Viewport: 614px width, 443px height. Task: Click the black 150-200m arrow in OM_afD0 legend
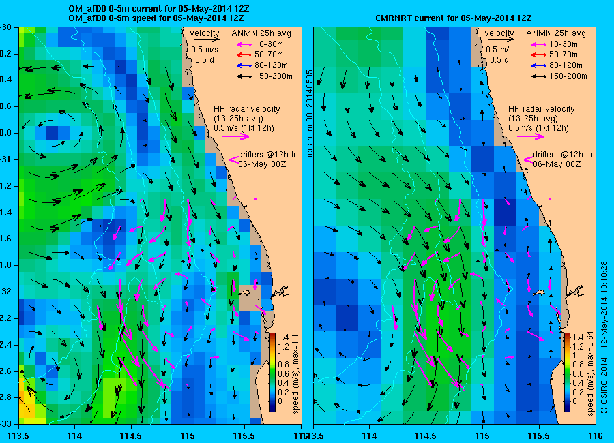(x=244, y=77)
